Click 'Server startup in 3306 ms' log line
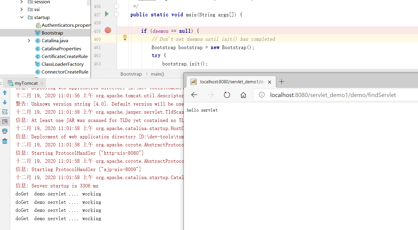The image size is (418, 230). point(57,186)
